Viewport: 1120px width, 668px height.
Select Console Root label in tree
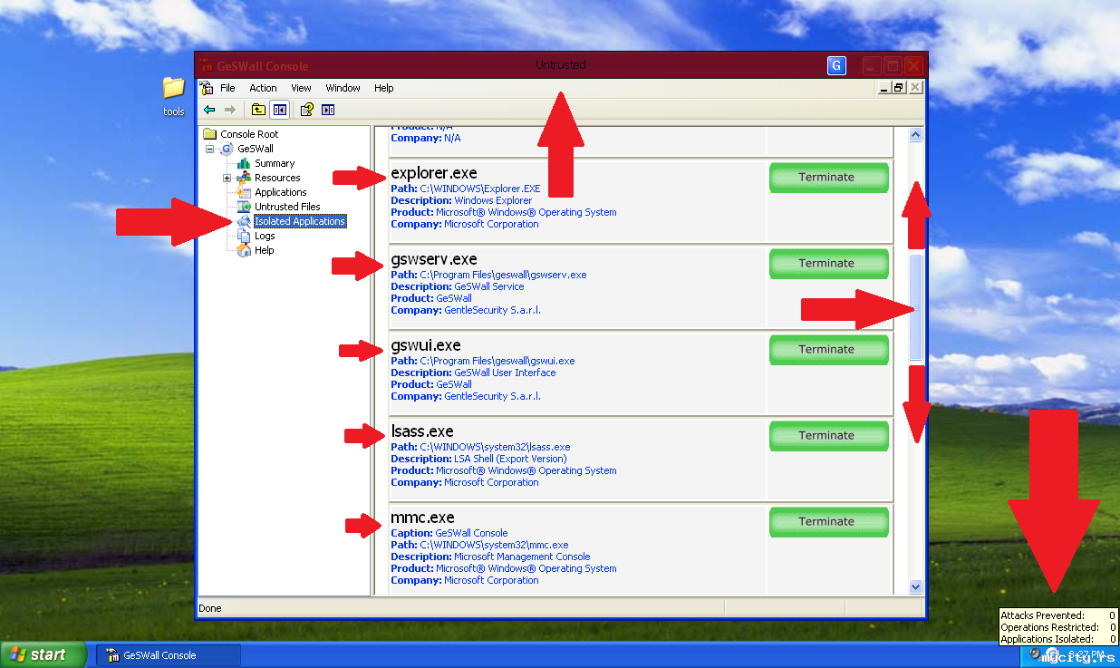pos(249,134)
